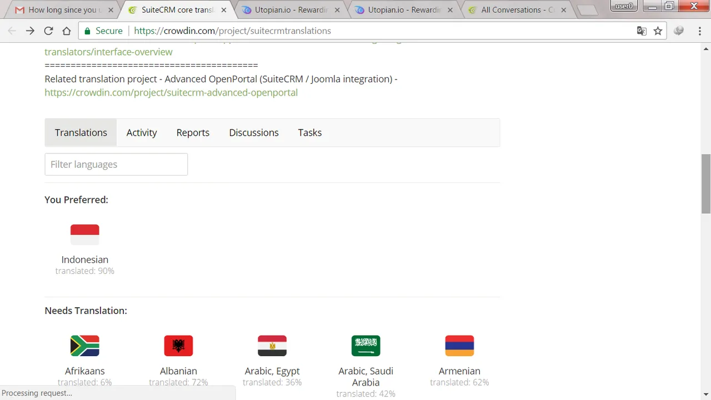The height and width of the screenshot is (400, 711).
Task: Click the browser forward arrow
Action: (30, 31)
